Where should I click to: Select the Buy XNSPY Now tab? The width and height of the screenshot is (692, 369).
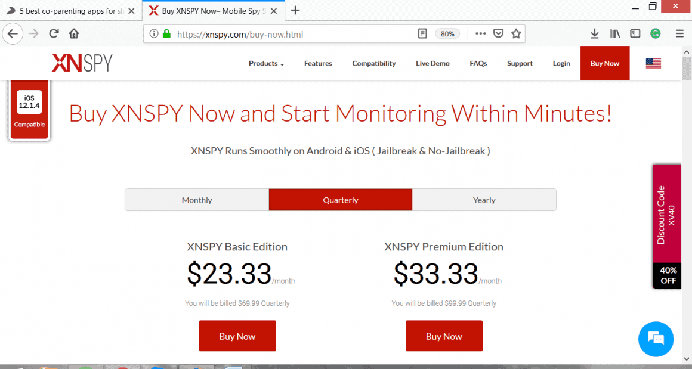(214, 11)
